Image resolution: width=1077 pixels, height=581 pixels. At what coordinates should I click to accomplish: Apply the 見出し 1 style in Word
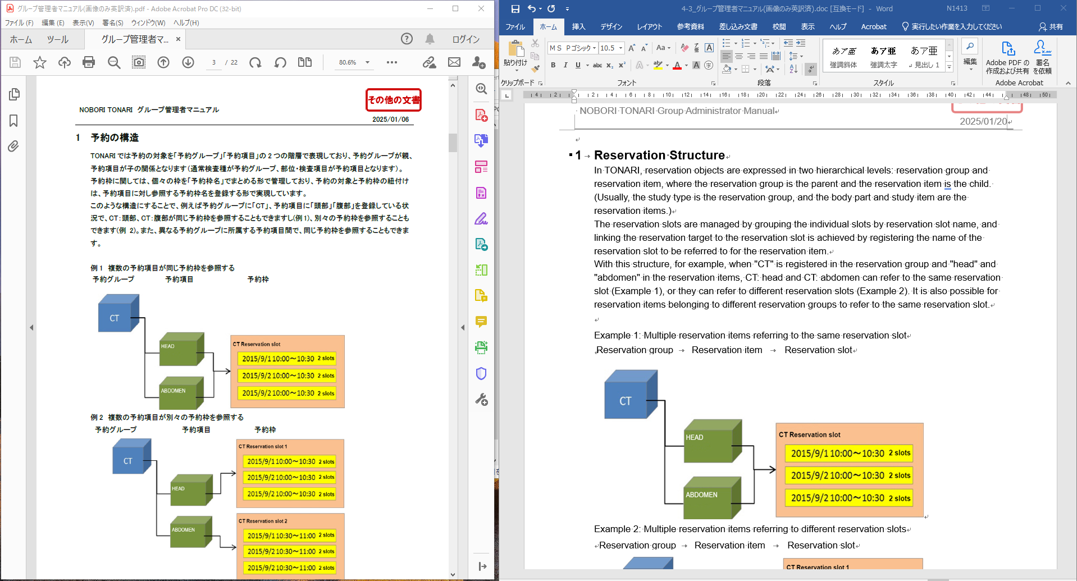click(x=924, y=56)
